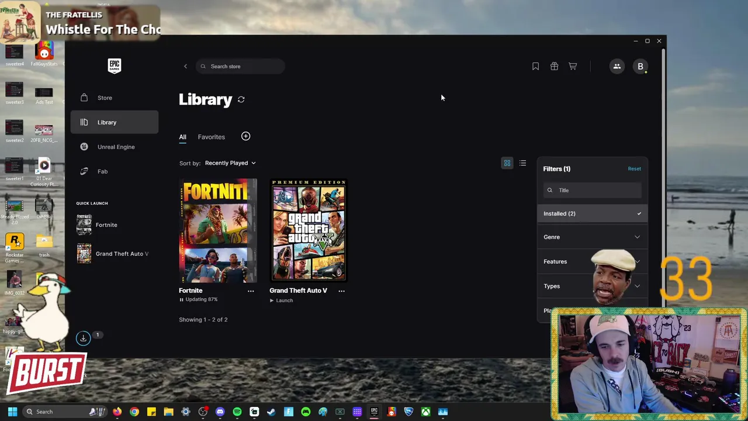The height and width of the screenshot is (421, 748).
Task: Select the Epic Games Launcher taskbar icon
Action: [374, 412]
